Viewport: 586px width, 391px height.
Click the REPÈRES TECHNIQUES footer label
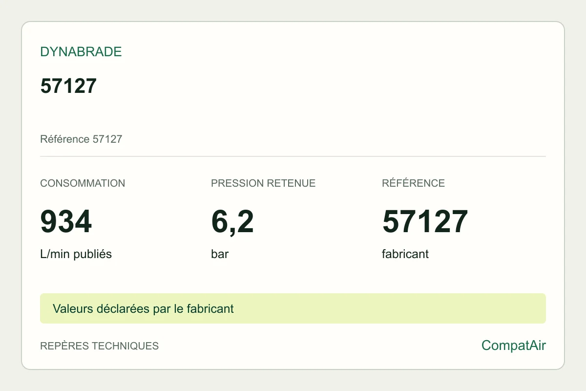coord(99,346)
